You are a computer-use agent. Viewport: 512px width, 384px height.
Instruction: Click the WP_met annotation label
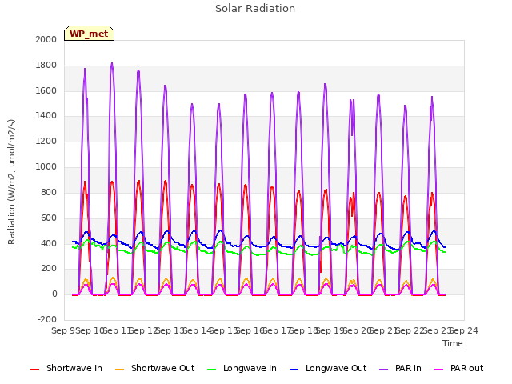coord(89,34)
